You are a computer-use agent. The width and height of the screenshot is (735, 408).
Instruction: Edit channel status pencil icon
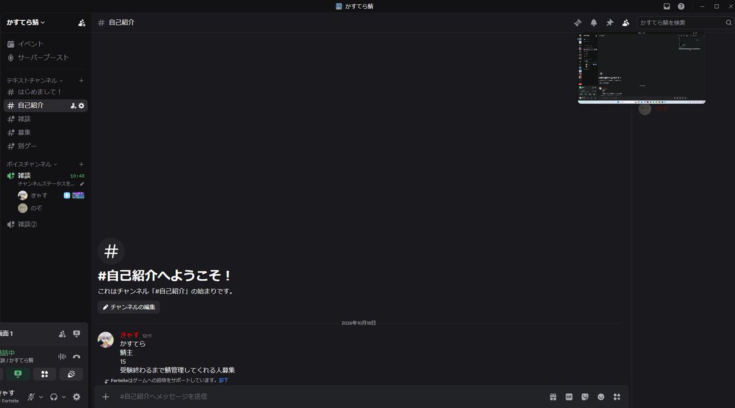(82, 184)
